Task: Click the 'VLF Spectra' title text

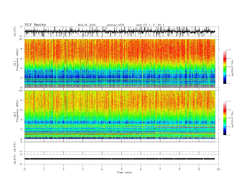Action: click(x=35, y=25)
